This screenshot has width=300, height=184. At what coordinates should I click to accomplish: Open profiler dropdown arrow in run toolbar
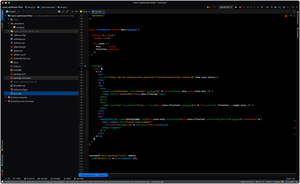pos(251,7)
